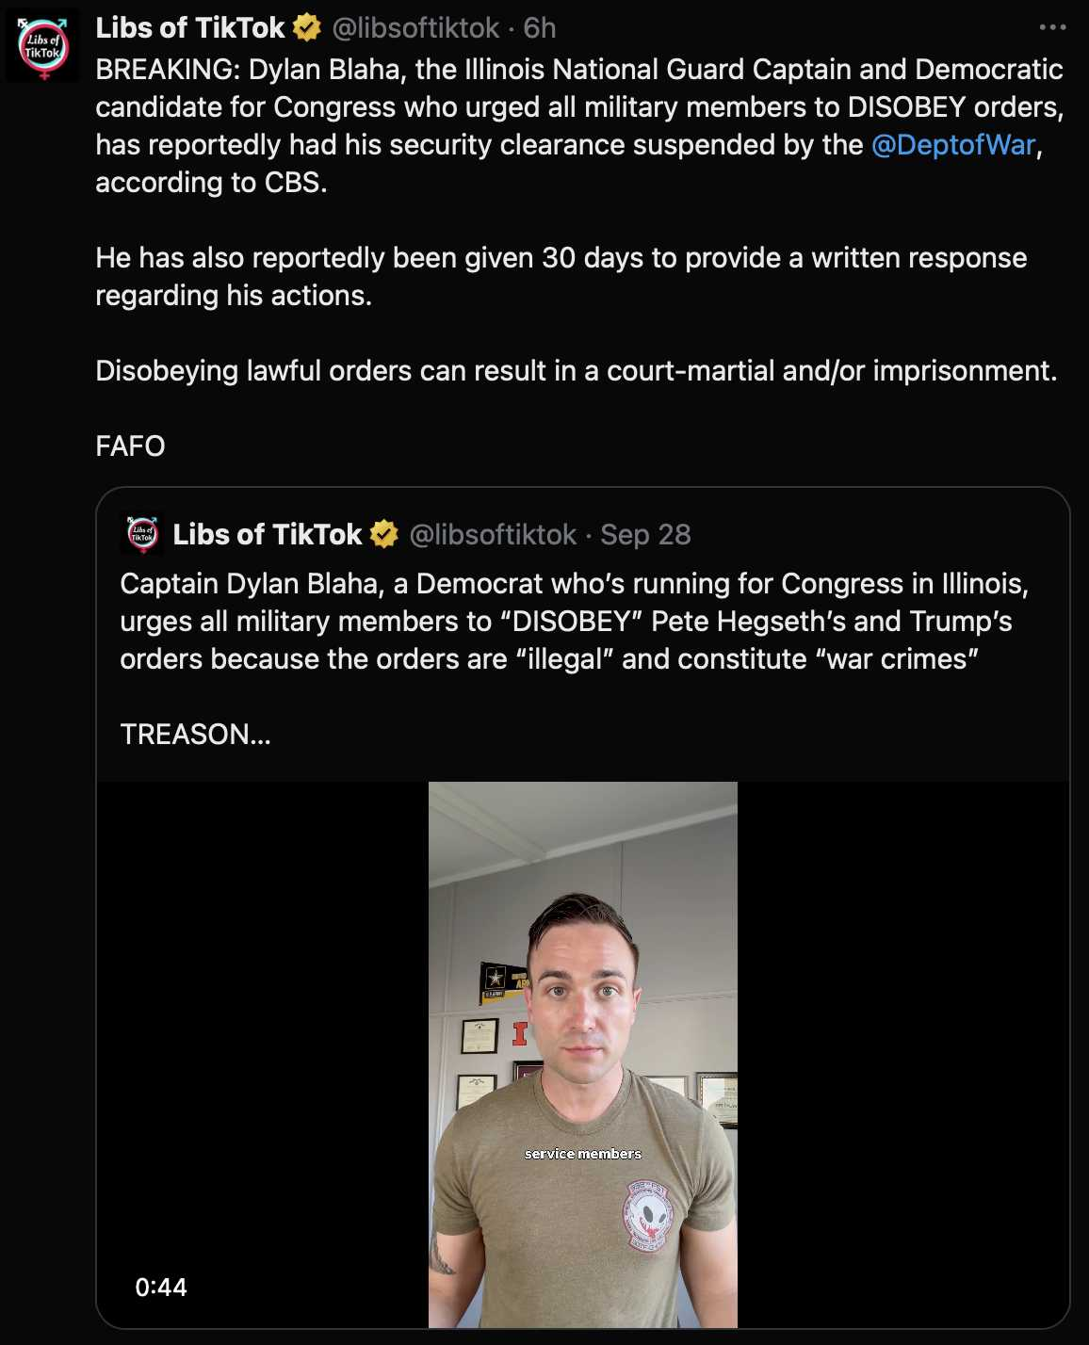Click the quoted text starting "Captain Dylan Blaha"

(574, 621)
